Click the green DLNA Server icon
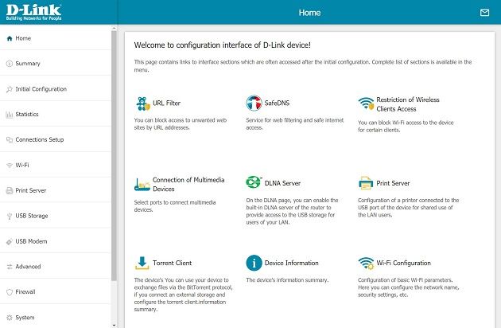 pos(254,182)
